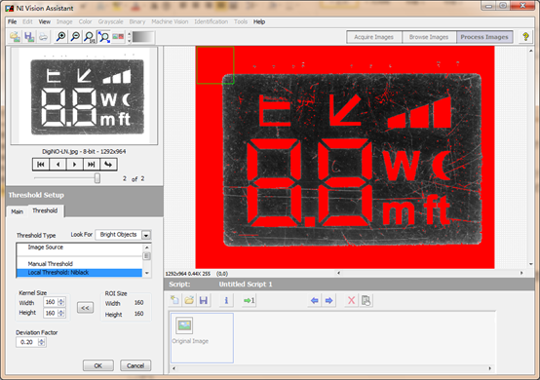The image size is (540, 380).
Task: Open the File menu
Action: click(x=13, y=21)
